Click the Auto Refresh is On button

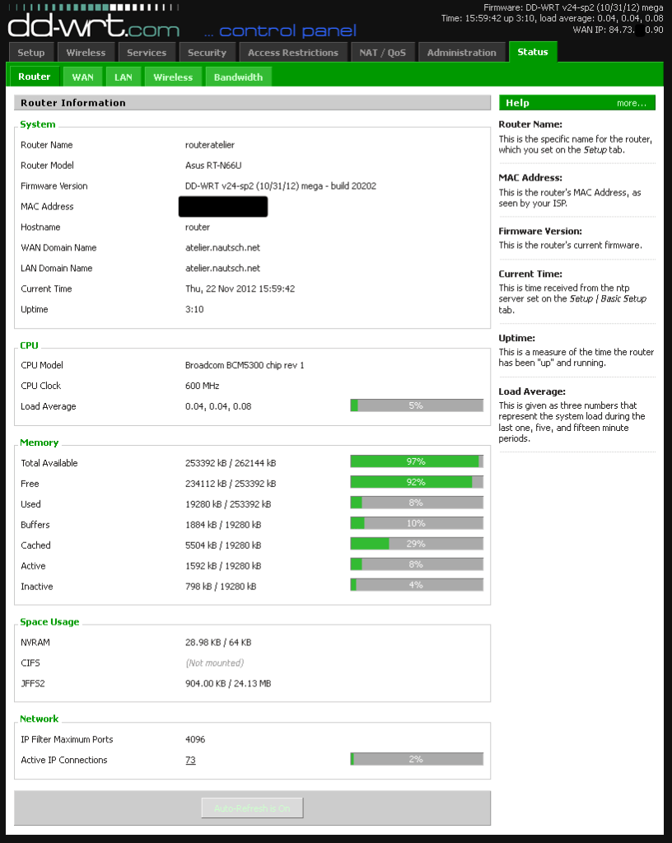point(251,808)
